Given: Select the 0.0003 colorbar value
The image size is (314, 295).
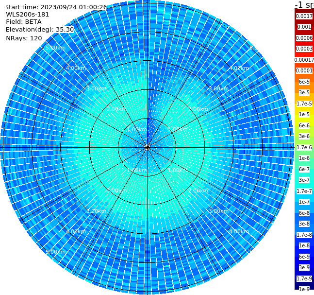Looking at the screenshot, I should (304, 49).
